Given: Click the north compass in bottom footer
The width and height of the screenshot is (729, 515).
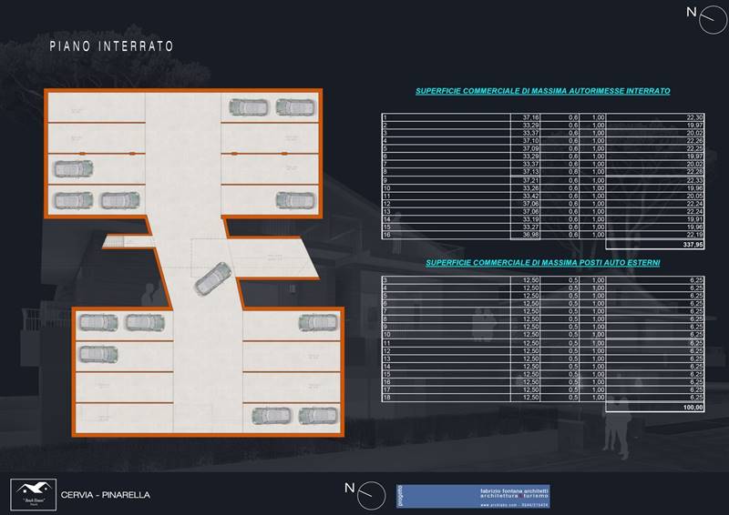Looking at the screenshot, I should 371,495.
